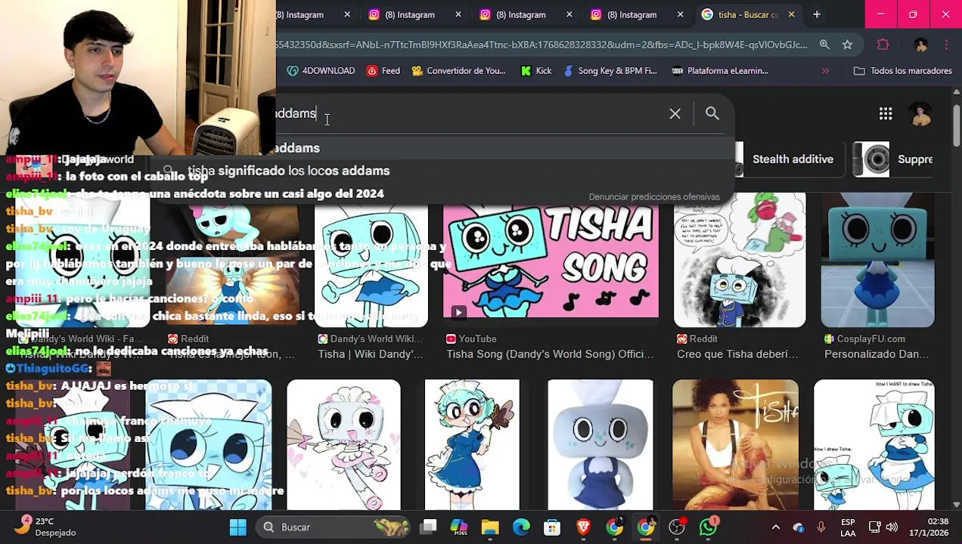Click the microphone tray icon
This screenshot has height=544, width=962.
[821, 527]
